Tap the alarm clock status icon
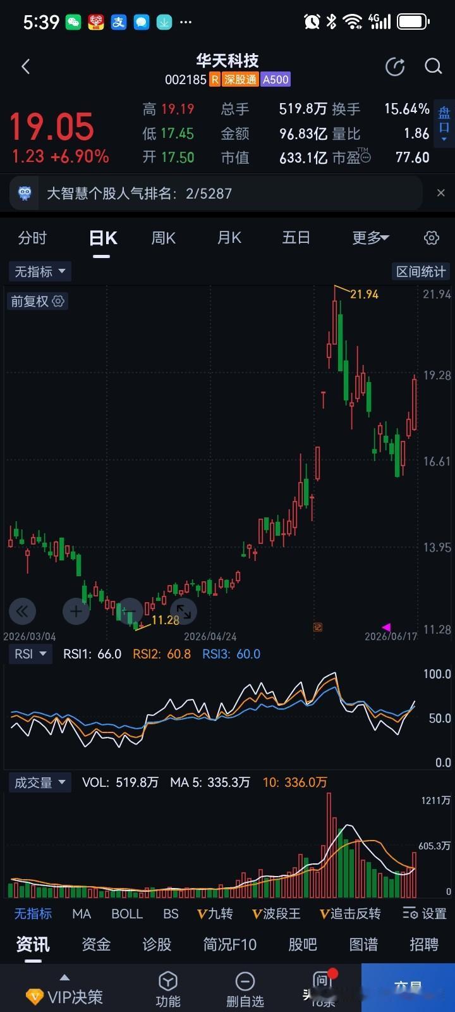The image size is (455, 1012). (x=312, y=22)
